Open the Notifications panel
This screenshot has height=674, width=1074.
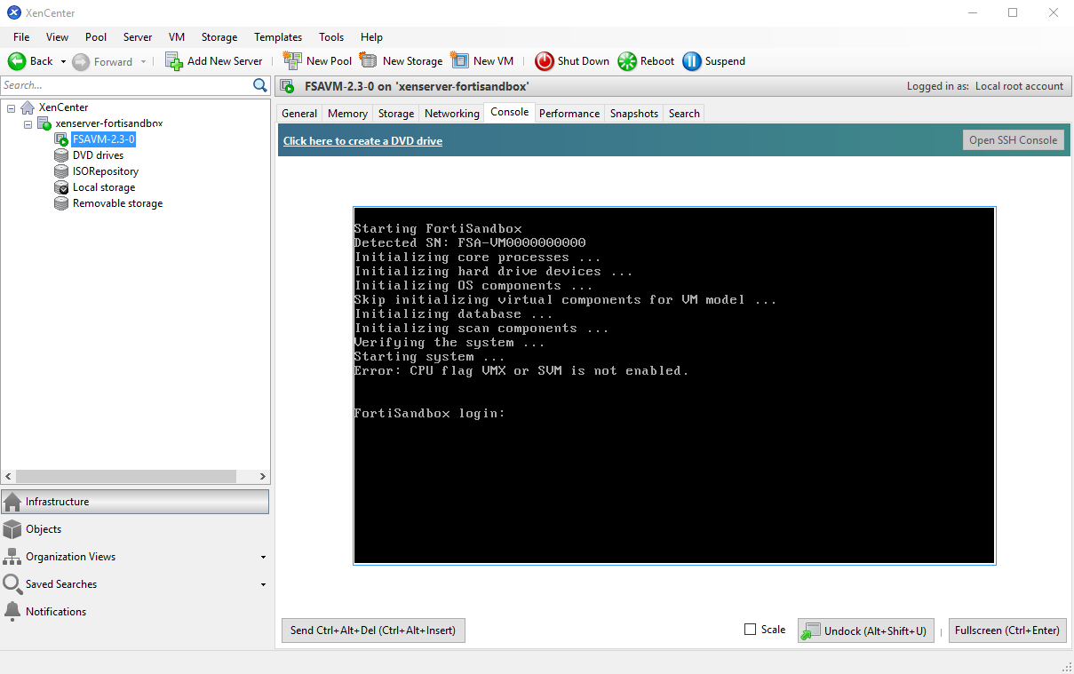pos(56,611)
